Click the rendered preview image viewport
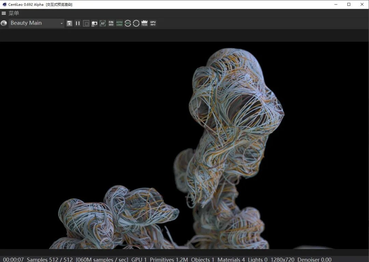Image resolution: width=369 pixels, height=262 pixels. coord(184,145)
